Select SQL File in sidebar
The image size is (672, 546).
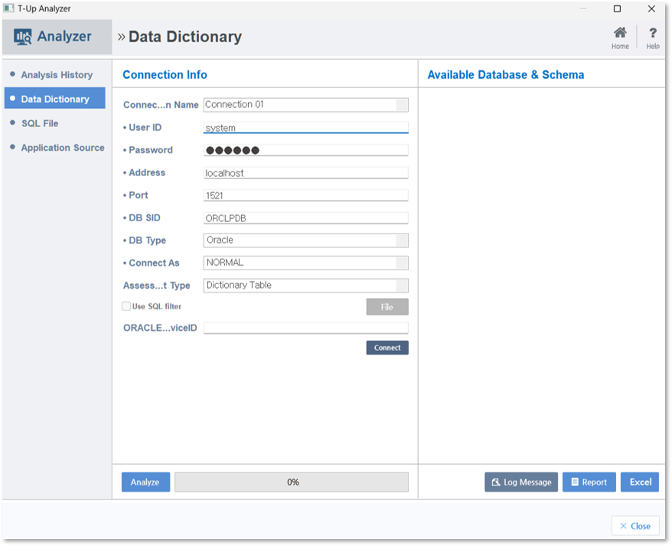point(40,123)
